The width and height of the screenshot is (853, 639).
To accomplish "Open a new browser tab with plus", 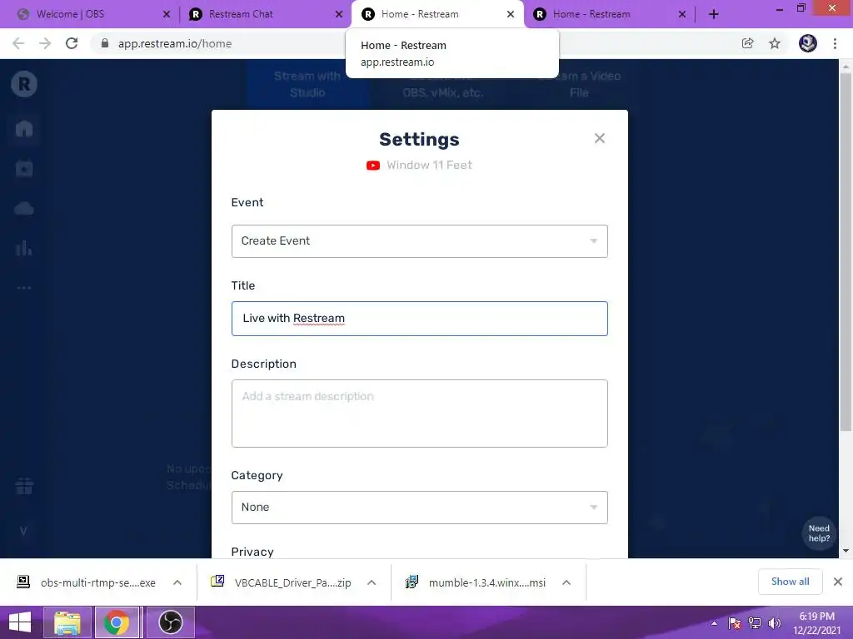I will click(x=714, y=15).
